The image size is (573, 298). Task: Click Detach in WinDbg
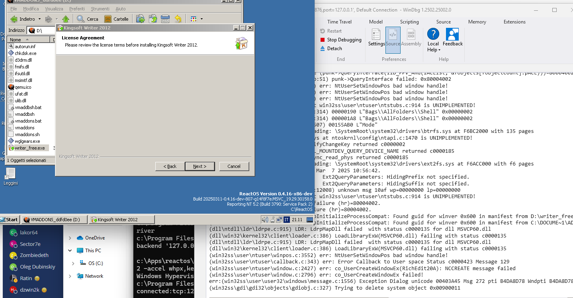click(331, 49)
